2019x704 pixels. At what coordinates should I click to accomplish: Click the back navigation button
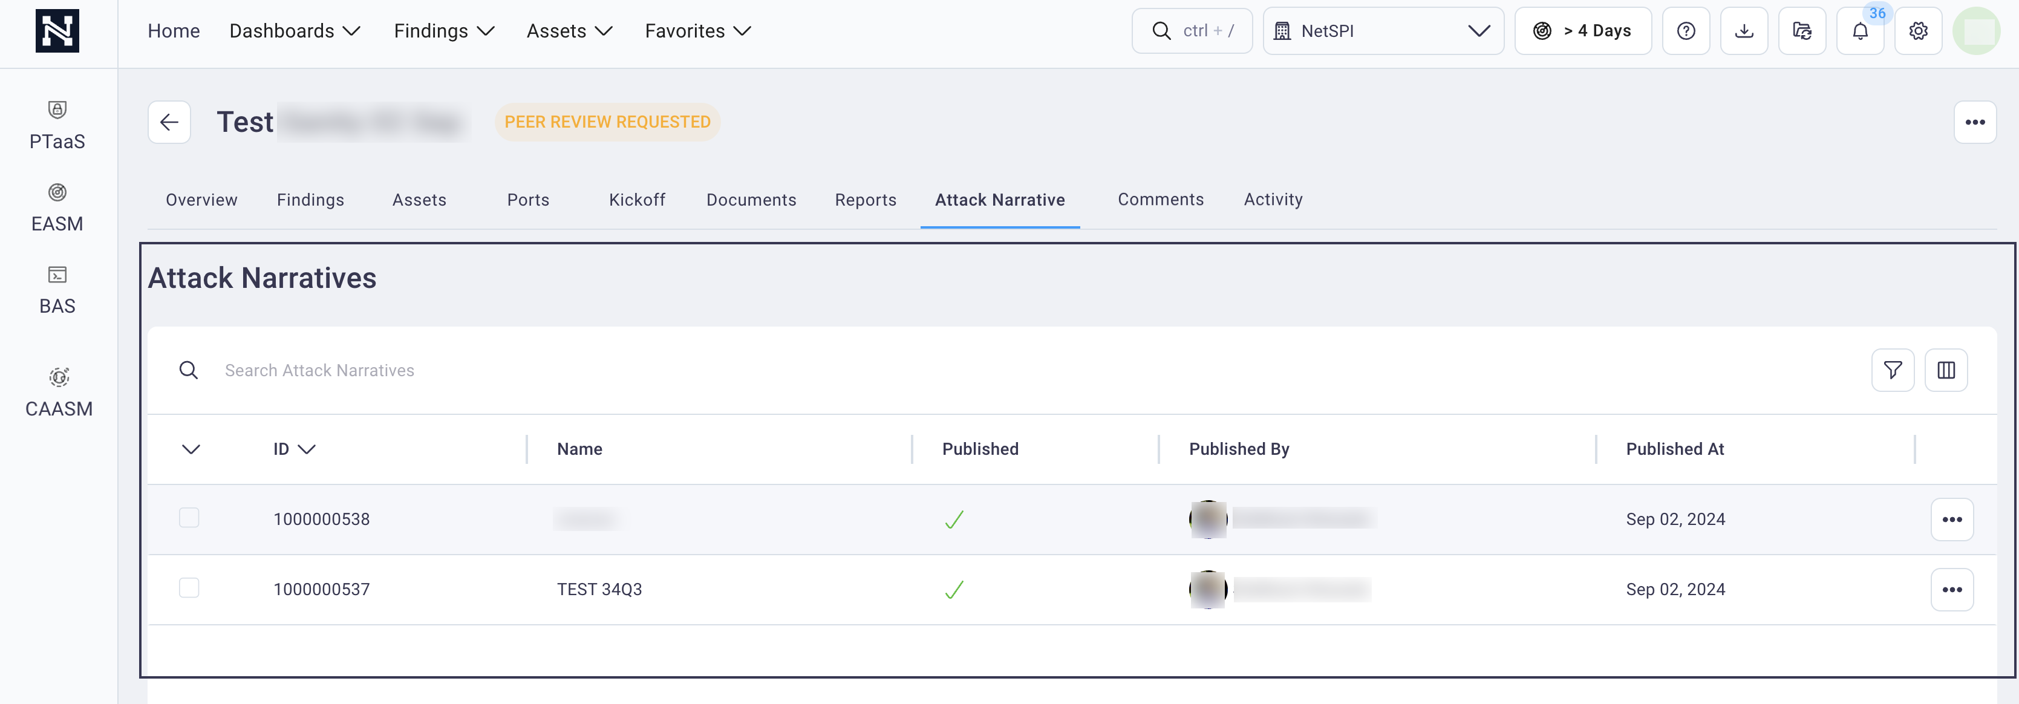point(170,121)
